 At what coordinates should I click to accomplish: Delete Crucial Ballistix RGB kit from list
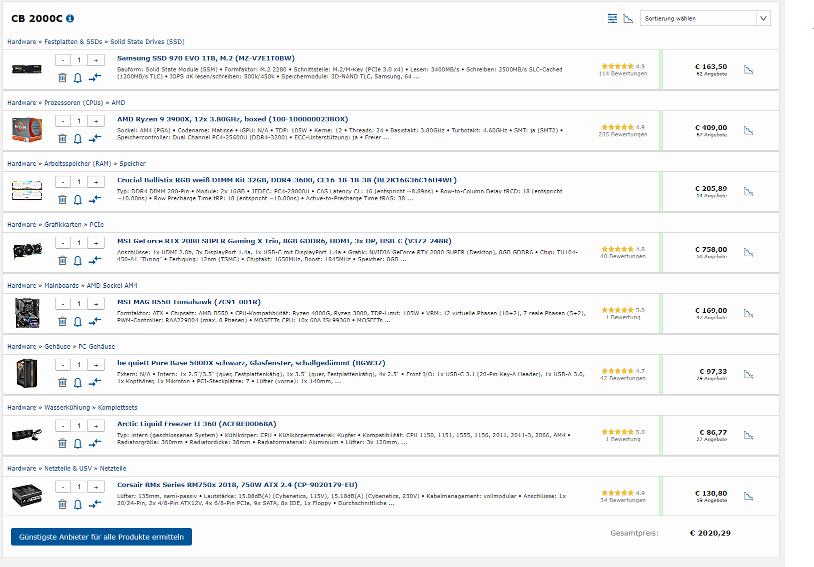(x=62, y=199)
